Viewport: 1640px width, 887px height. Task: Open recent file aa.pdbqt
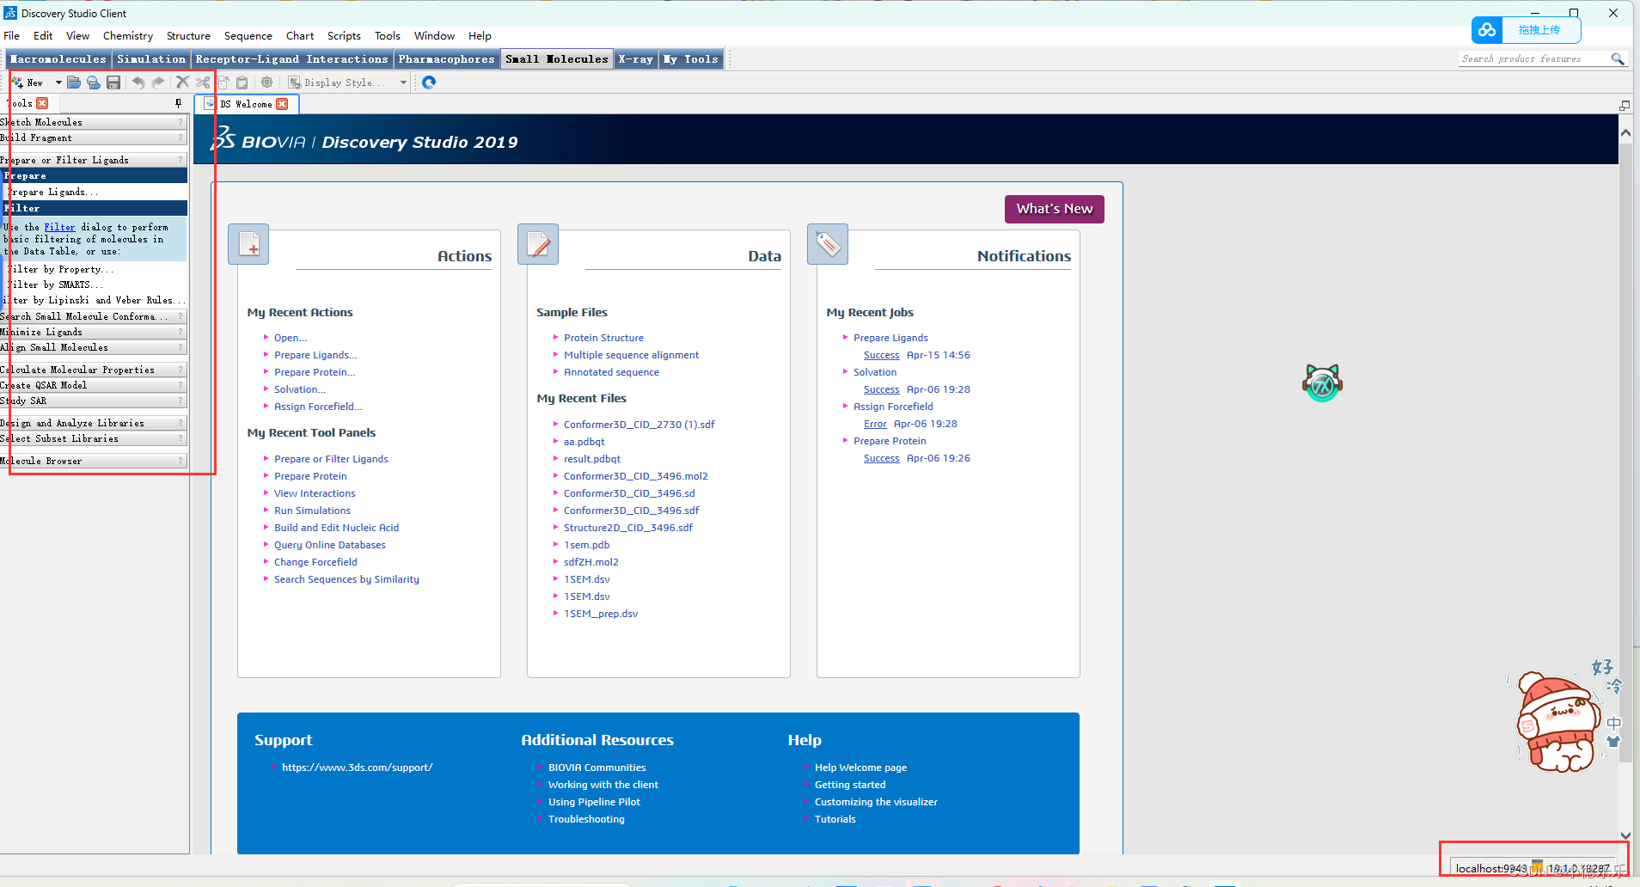point(584,442)
